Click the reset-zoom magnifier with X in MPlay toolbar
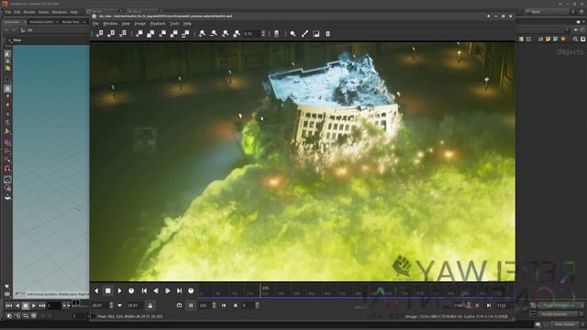The width and height of the screenshot is (587, 330). pyautogui.click(x=225, y=34)
